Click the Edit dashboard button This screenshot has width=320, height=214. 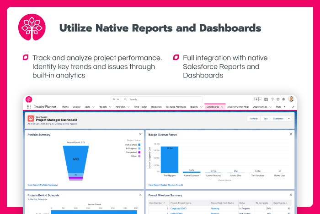click(266, 119)
